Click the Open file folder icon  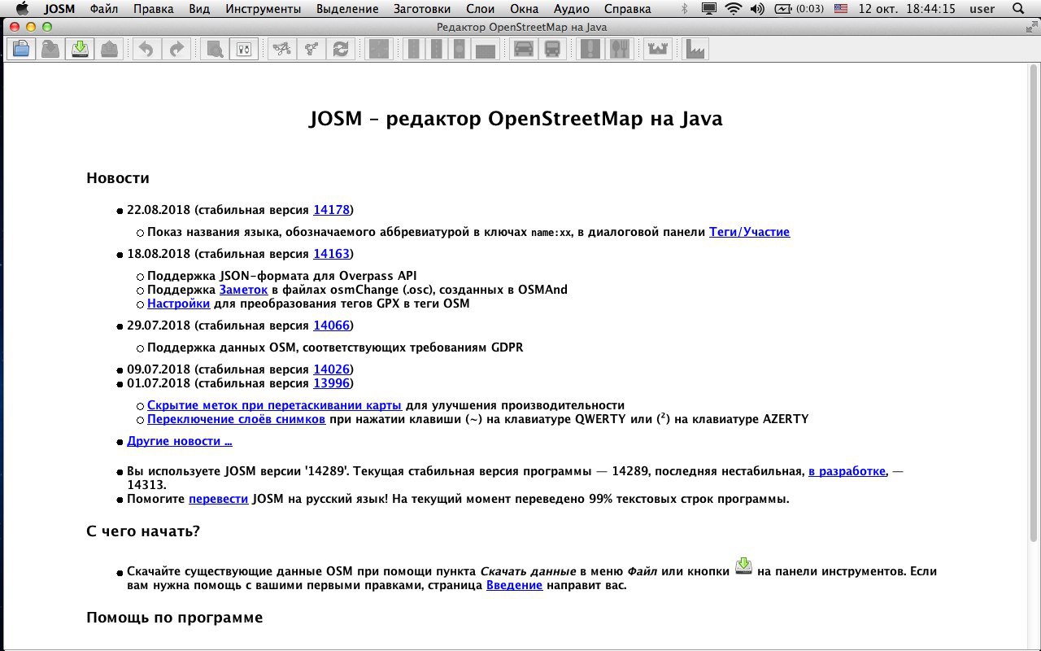21,50
